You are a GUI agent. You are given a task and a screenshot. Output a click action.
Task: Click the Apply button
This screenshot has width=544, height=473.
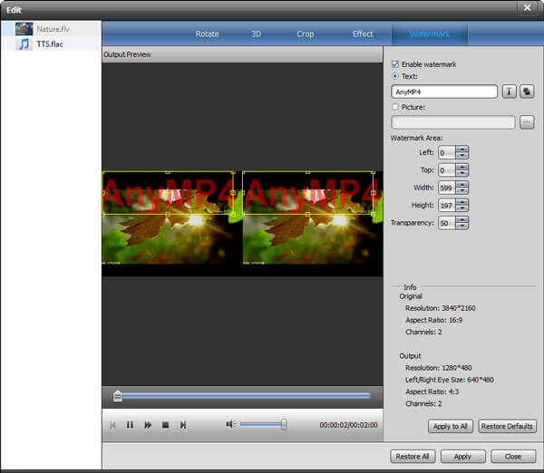462,457
